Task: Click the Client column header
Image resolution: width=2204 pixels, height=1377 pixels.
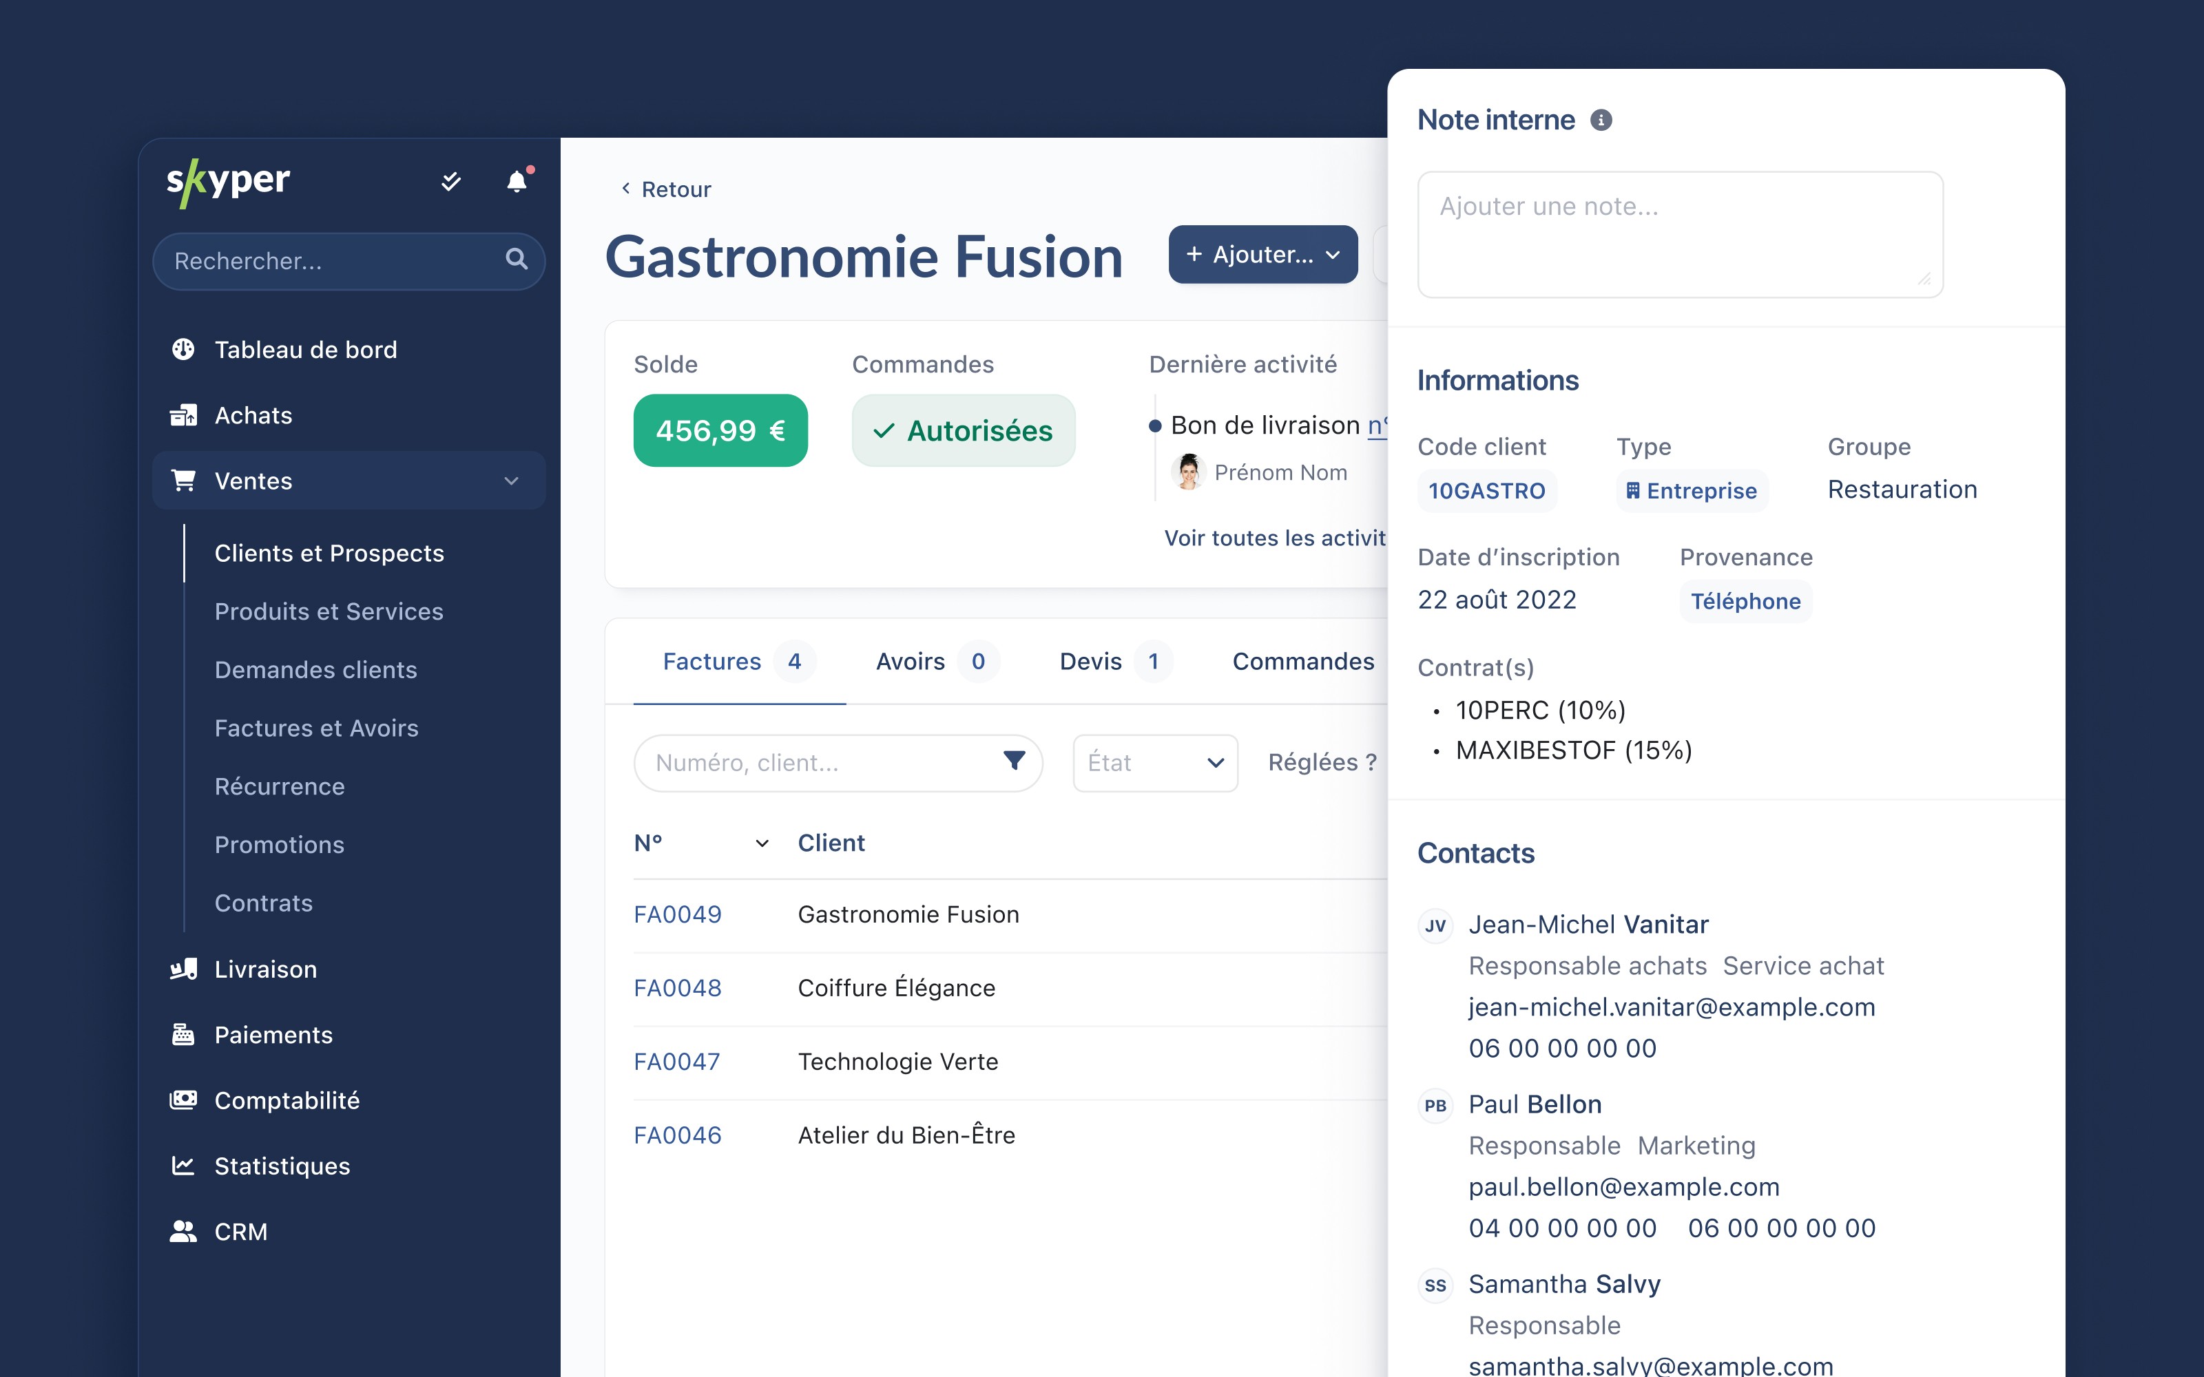Action: [831, 843]
